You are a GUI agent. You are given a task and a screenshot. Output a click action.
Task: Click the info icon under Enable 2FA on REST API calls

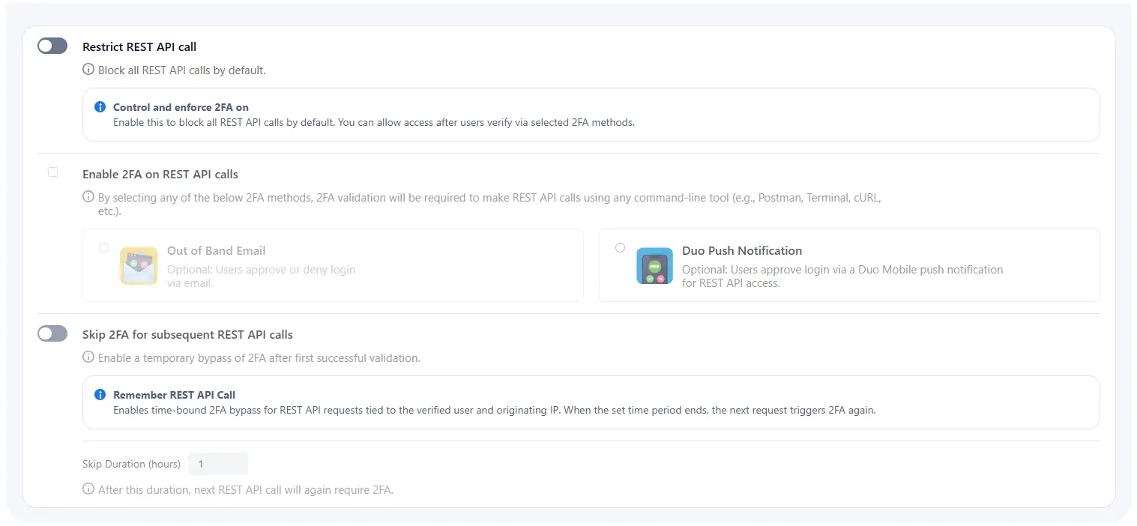pos(88,197)
